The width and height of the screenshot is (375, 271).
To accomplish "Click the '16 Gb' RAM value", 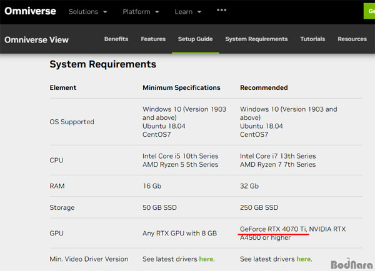I will pos(152,186).
